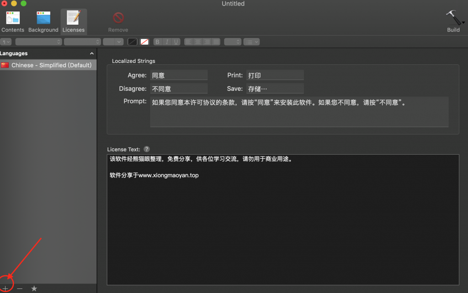Open License Text help question mark
This screenshot has width=468, height=293.
(147, 149)
